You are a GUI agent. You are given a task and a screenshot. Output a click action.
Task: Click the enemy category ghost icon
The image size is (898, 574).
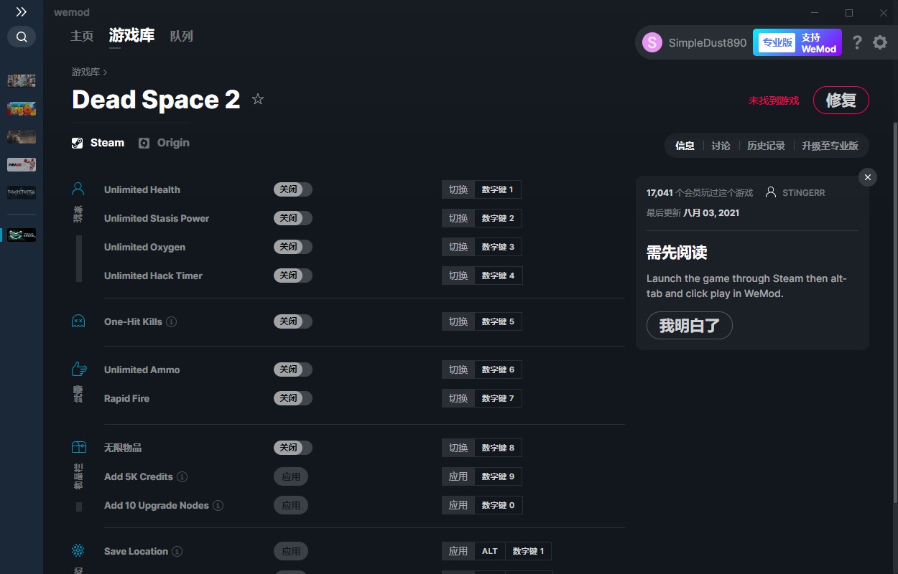(78, 321)
